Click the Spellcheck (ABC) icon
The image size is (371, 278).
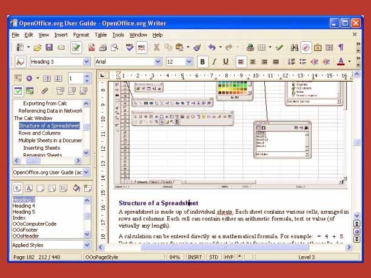(x=130, y=47)
